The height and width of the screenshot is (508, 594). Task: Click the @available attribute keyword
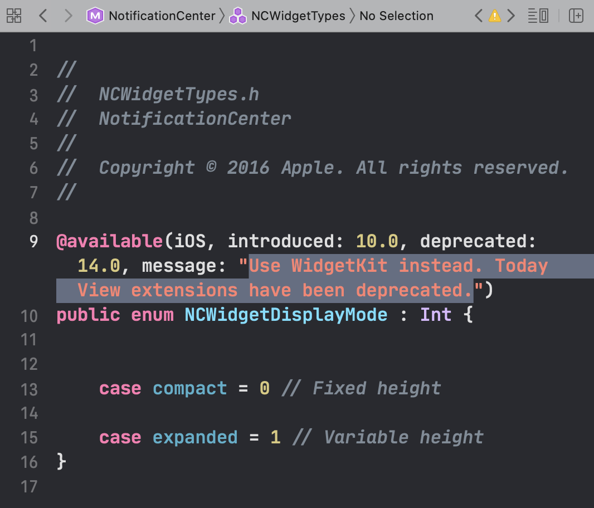[109, 241]
